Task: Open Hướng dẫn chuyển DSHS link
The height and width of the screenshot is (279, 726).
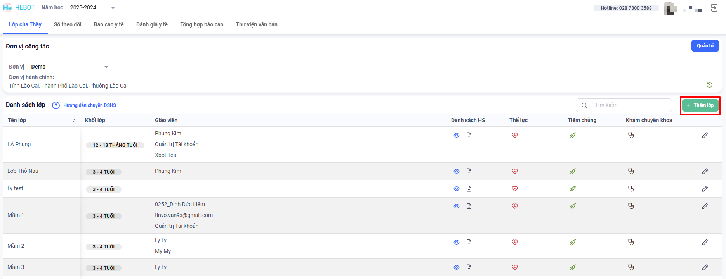Action: [x=90, y=105]
